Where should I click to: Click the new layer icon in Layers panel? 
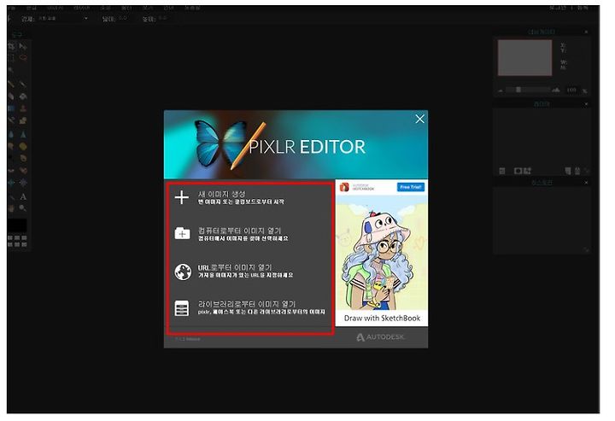coord(567,171)
